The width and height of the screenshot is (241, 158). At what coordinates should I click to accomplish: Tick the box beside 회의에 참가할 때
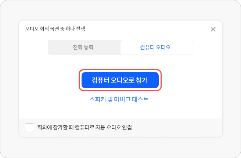point(29,128)
